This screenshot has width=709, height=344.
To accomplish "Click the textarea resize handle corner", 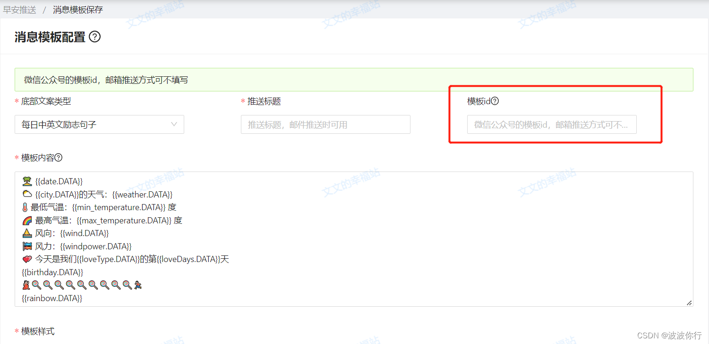I will tap(689, 303).
